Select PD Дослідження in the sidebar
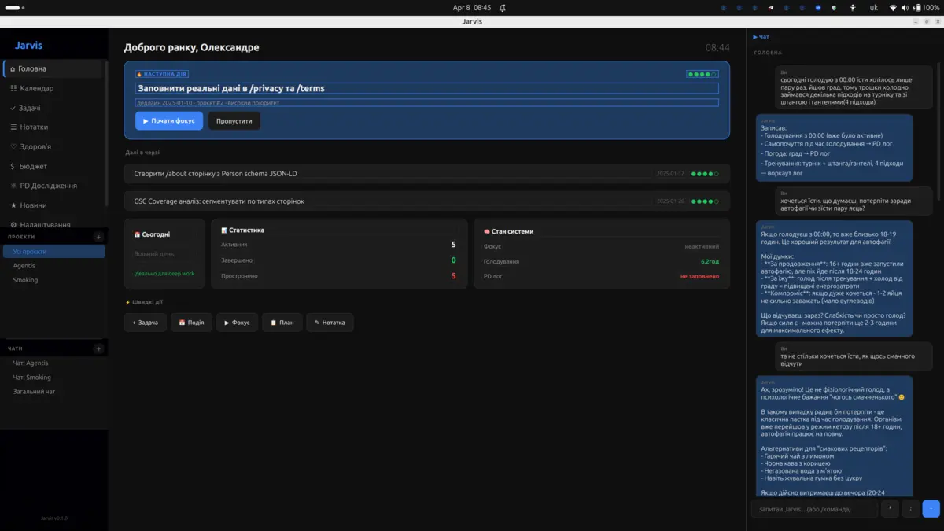 (48, 186)
